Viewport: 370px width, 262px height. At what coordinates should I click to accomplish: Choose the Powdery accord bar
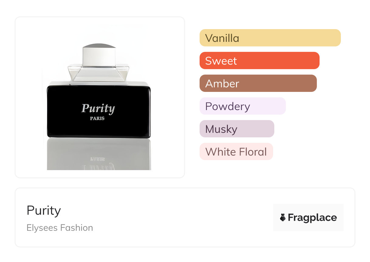pyautogui.click(x=242, y=106)
